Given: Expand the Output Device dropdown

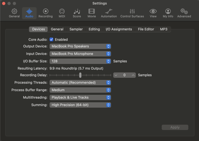Looking at the screenshot, I should point(80,46).
